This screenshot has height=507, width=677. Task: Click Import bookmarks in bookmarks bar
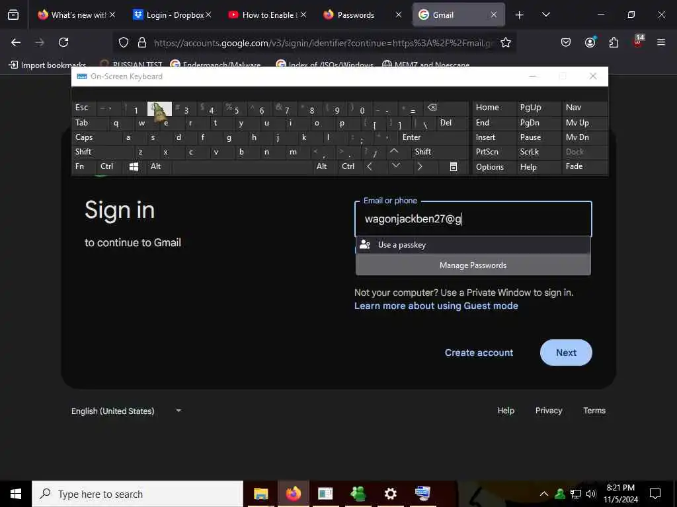[48, 65]
